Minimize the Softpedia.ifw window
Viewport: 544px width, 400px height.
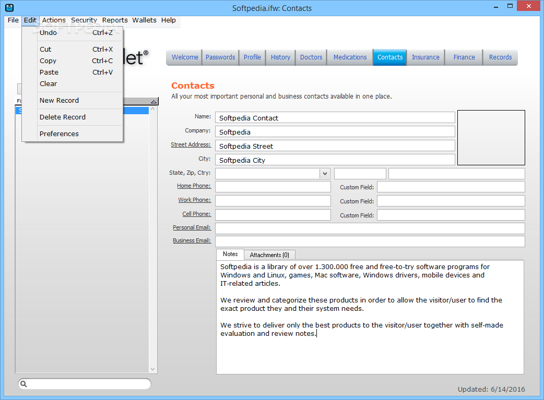pos(496,6)
